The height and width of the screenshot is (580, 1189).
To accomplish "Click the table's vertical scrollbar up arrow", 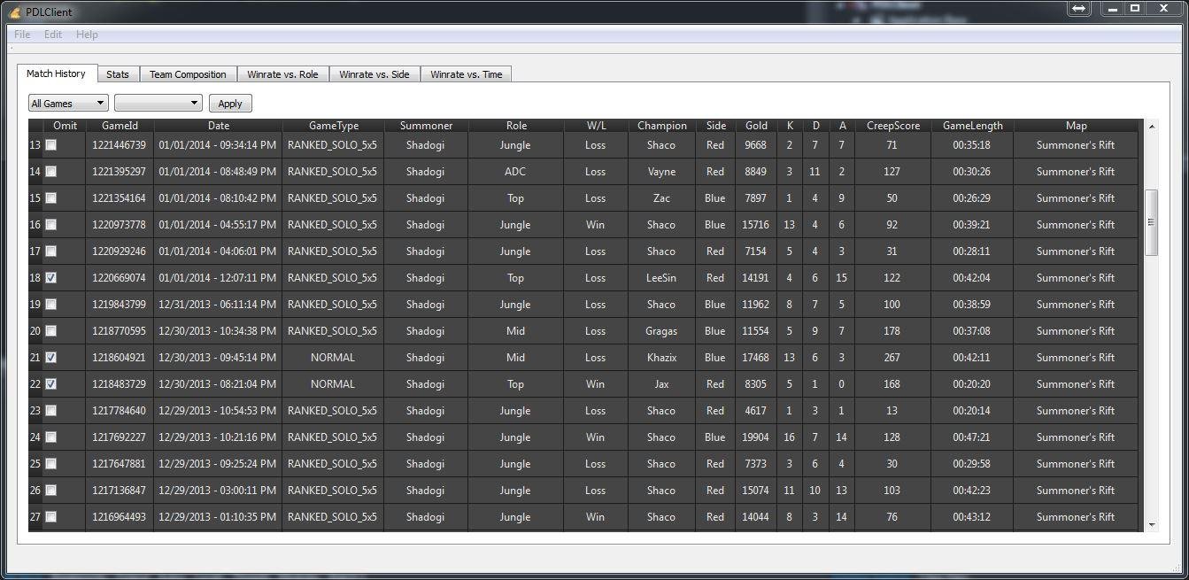I will (x=1152, y=127).
